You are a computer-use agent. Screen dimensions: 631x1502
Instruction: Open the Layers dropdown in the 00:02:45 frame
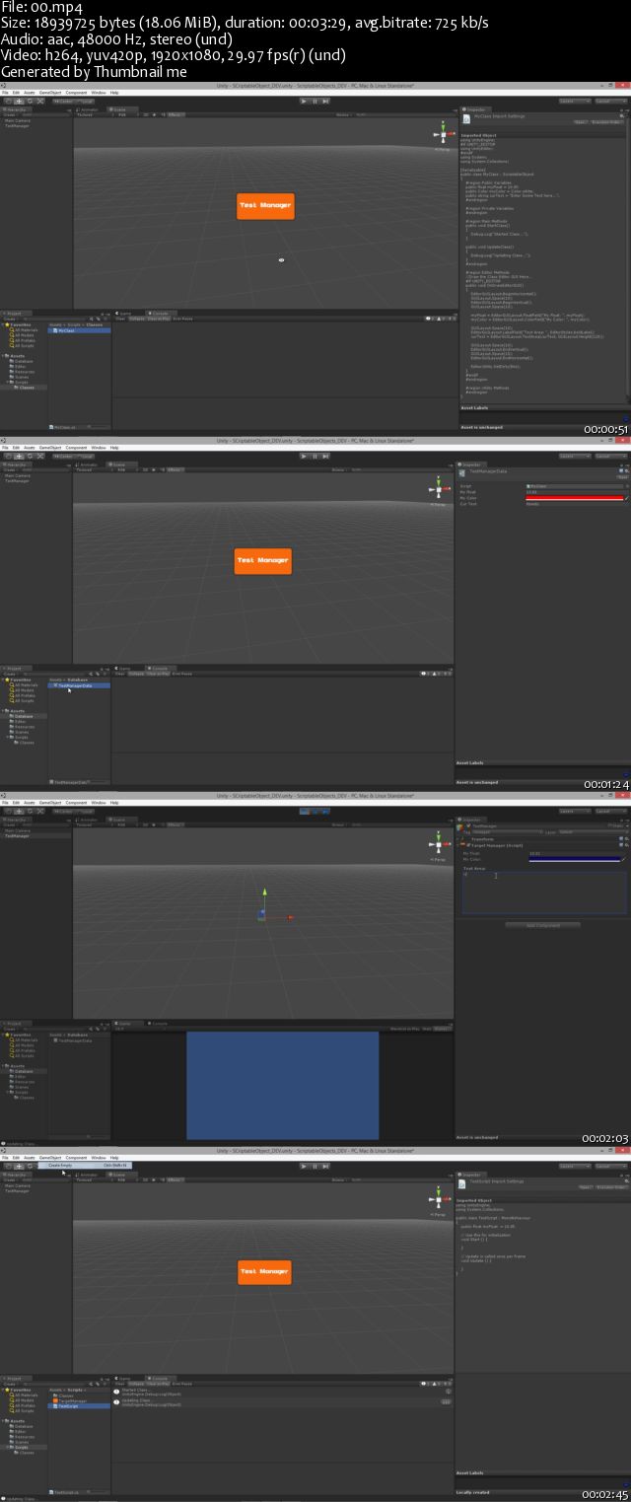[x=573, y=1166]
